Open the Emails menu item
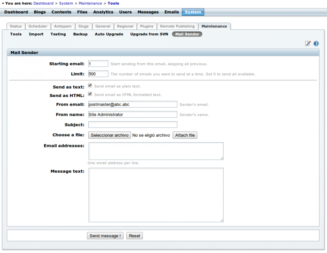Image resolution: width=327 pixels, height=253 pixels. (172, 12)
